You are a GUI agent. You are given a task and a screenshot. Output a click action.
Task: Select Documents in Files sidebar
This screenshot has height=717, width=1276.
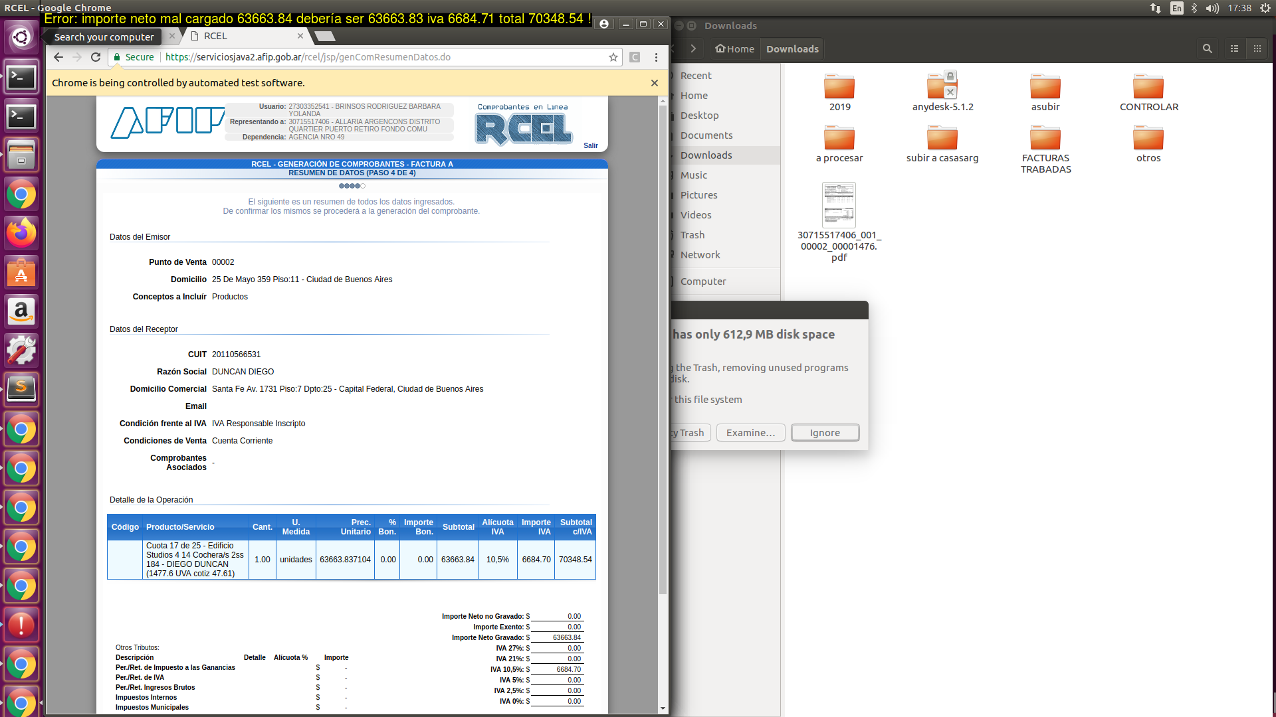706,135
